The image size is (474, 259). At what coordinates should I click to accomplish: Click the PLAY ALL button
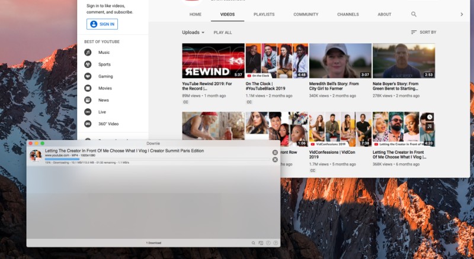point(223,33)
